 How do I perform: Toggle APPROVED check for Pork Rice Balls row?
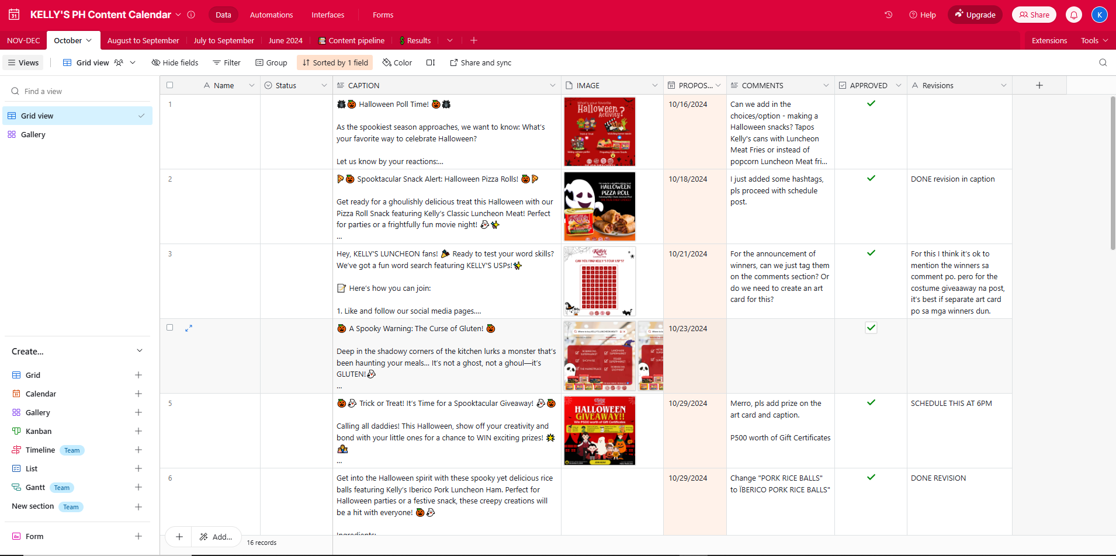click(x=871, y=477)
